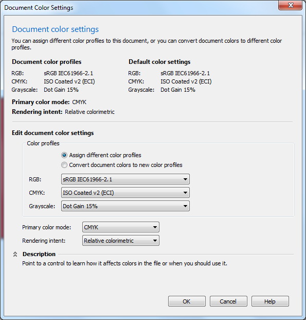
Task: Click the Default color settings heading
Action: pos(159,62)
